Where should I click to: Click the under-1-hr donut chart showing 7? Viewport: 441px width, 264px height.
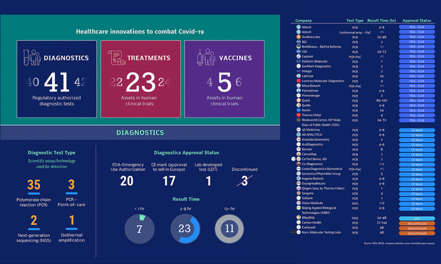[139, 229]
